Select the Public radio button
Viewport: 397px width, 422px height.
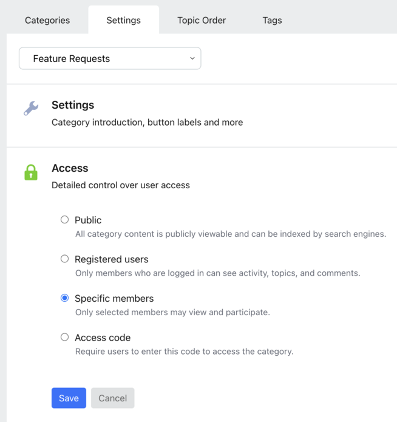pos(64,220)
